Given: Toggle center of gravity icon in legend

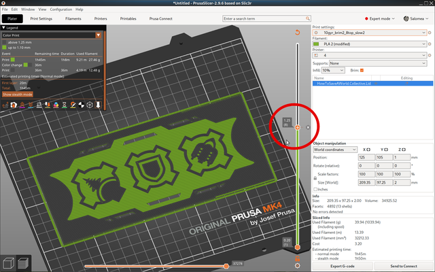Looking at the screenshot, I should pos(82,105).
